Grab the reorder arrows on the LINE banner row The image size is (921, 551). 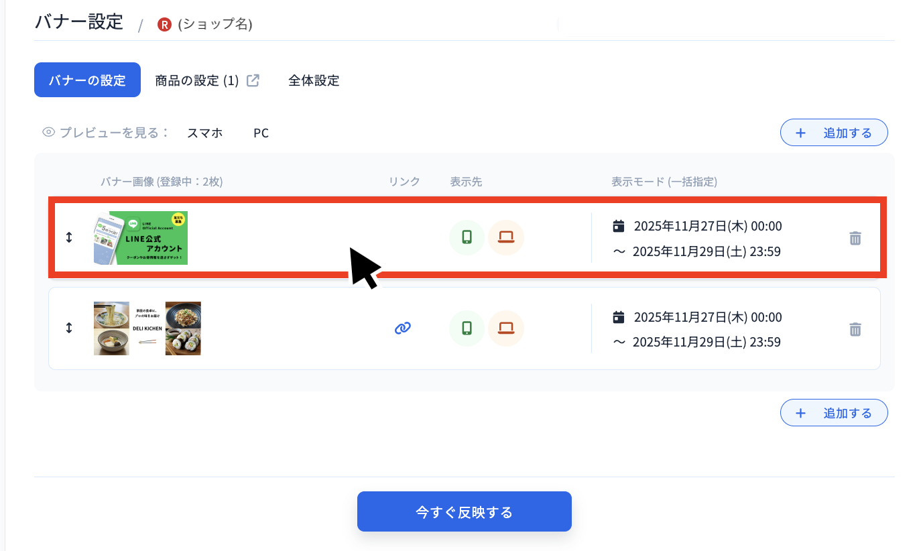tap(68, 237)
